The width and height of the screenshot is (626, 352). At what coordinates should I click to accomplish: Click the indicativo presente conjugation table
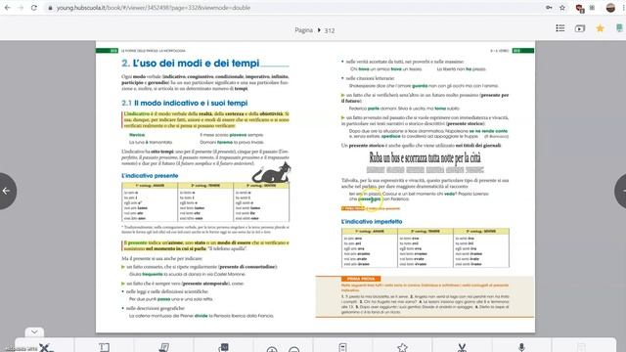pos(205,202)
